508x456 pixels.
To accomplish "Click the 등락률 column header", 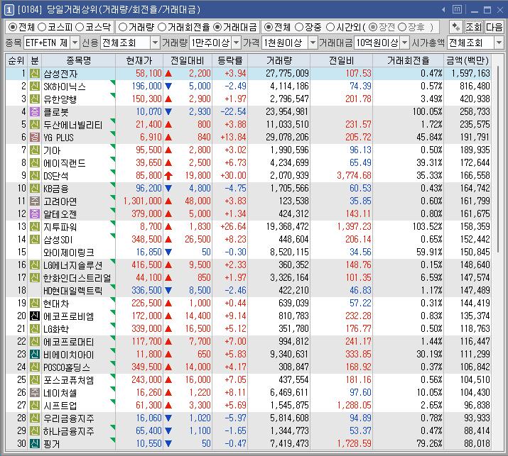I will [x=229, y=60].
